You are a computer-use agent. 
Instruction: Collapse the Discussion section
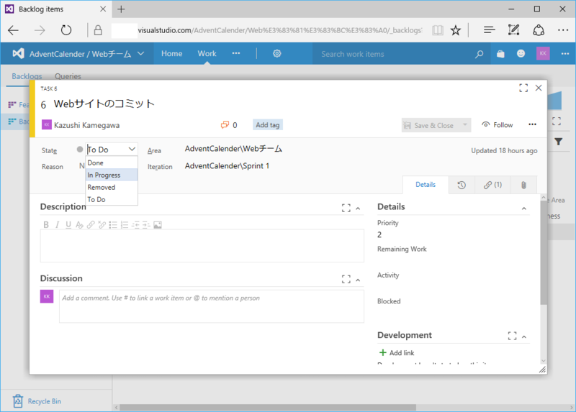(358, 280)
